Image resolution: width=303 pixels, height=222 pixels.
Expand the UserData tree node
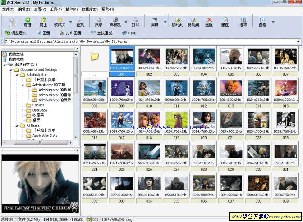click(x=23, y=110)
